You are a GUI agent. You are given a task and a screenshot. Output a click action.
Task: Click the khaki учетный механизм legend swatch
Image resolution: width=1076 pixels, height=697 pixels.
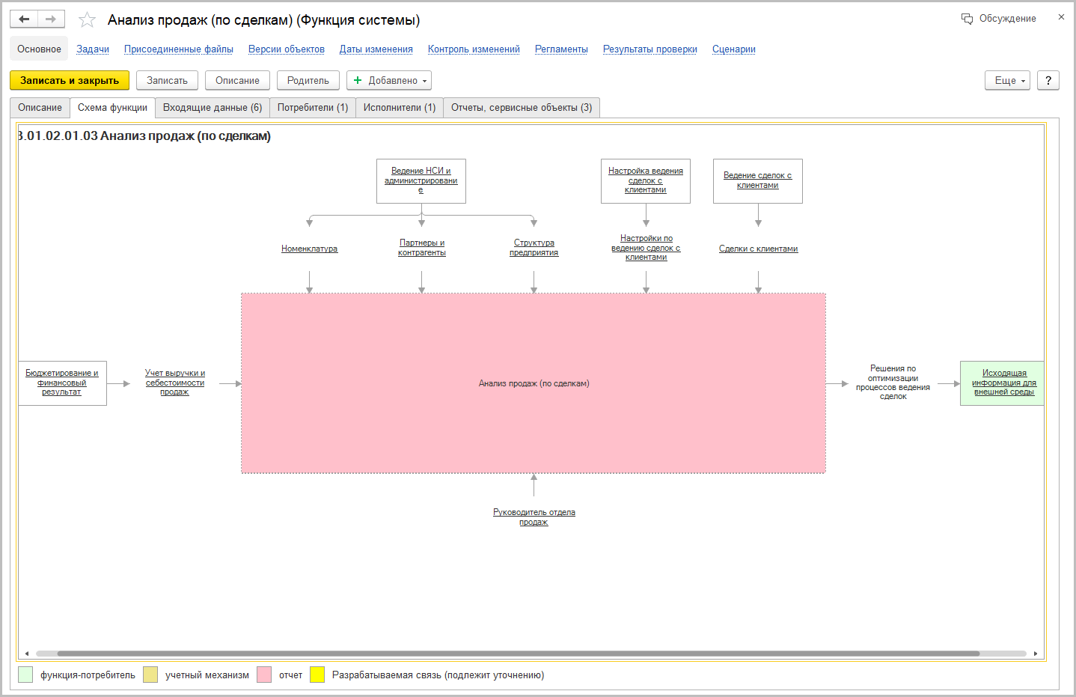coord(150,675)
